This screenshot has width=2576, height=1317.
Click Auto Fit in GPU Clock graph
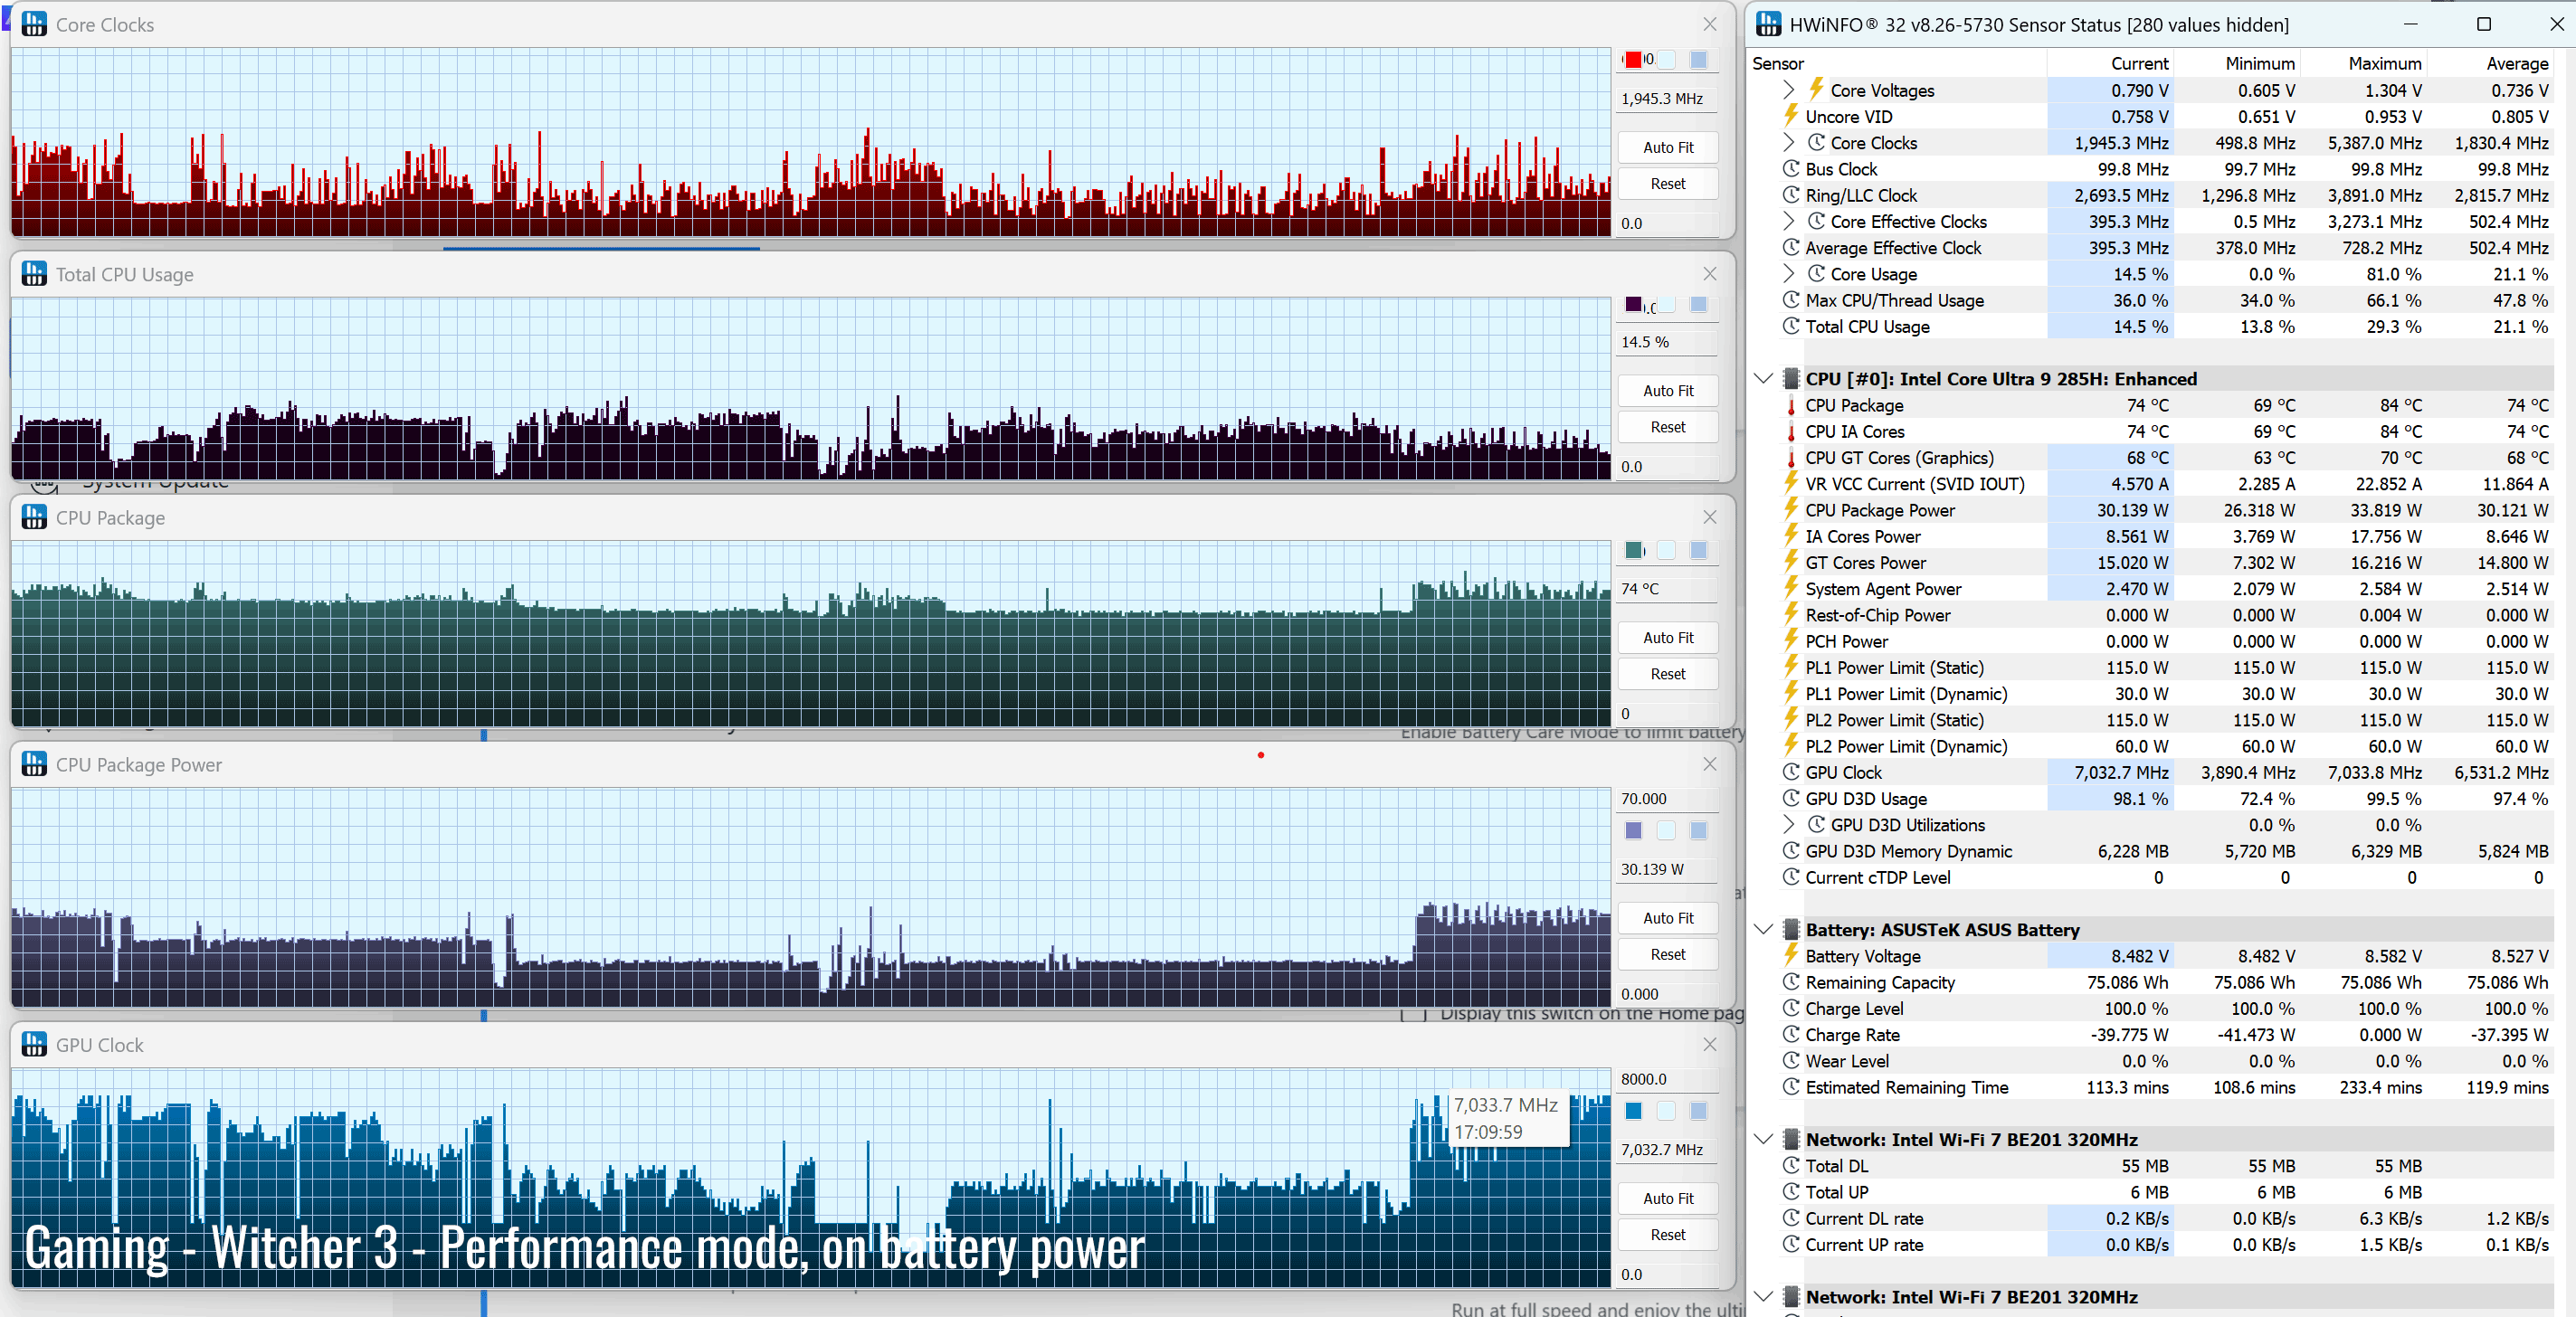[1667, 1198]
